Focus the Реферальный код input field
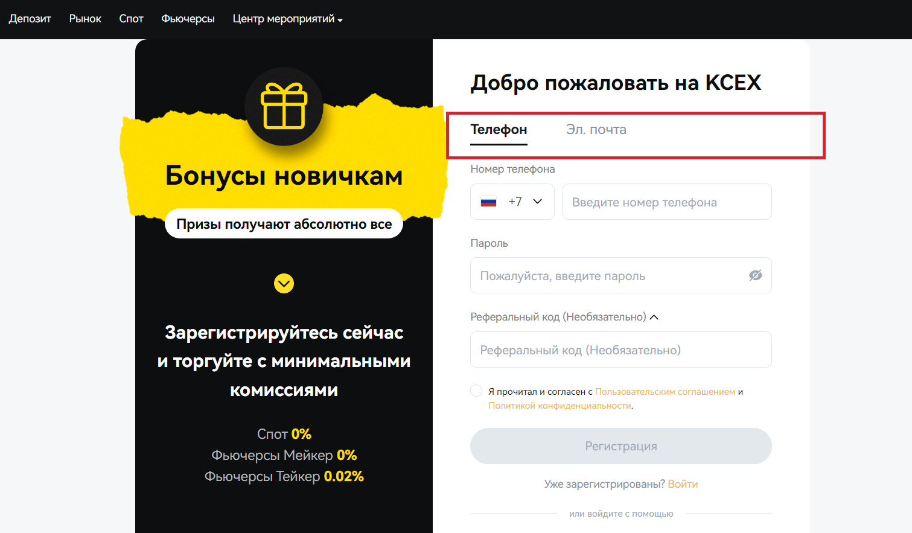 point(621,349)
